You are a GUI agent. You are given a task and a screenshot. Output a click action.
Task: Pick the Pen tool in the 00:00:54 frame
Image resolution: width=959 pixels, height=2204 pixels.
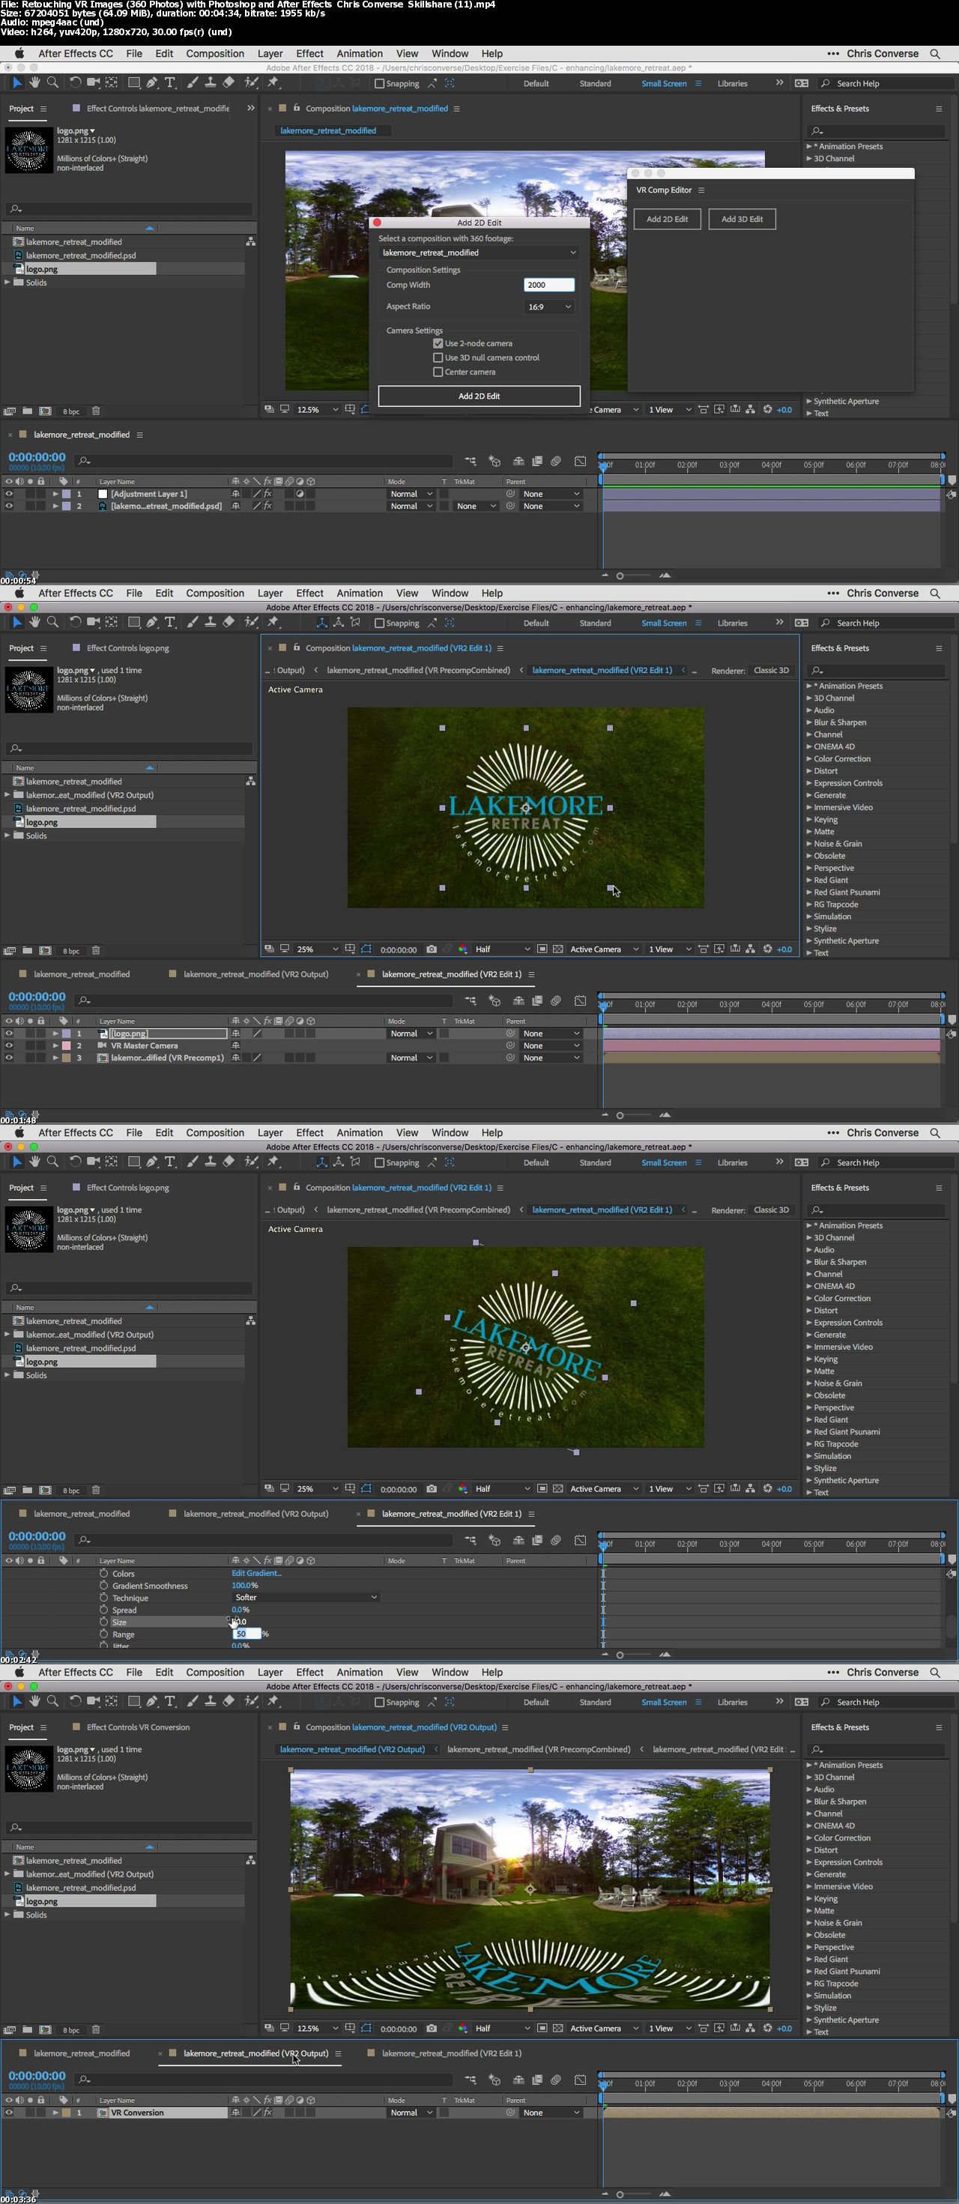click(x=151, y=83)
